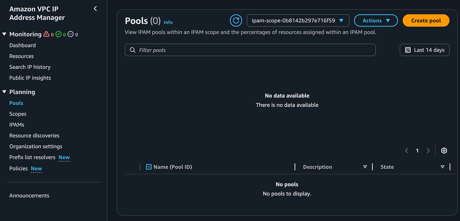Click the 'No data available' heading
460x221 pixels.
tap(287, 95)
